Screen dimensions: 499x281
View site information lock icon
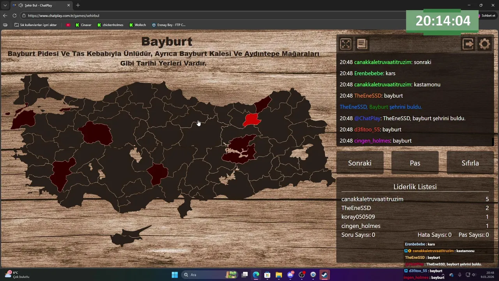(24, 16)
